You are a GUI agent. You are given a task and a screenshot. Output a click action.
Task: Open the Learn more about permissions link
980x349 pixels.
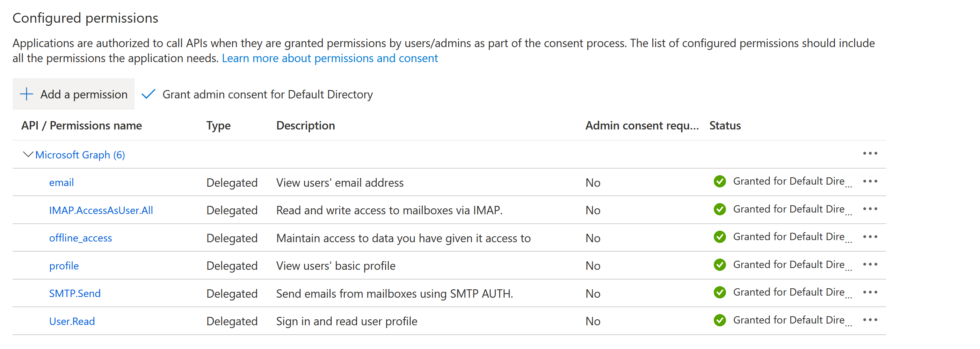pos(329,58)
